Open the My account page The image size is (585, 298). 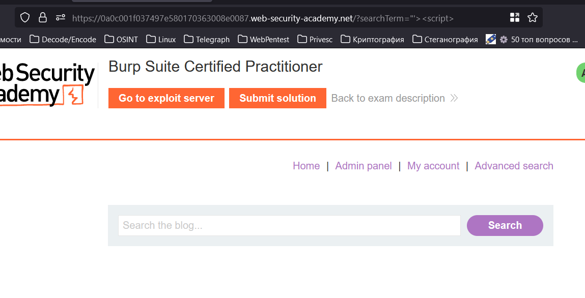[x=433, y=166]
